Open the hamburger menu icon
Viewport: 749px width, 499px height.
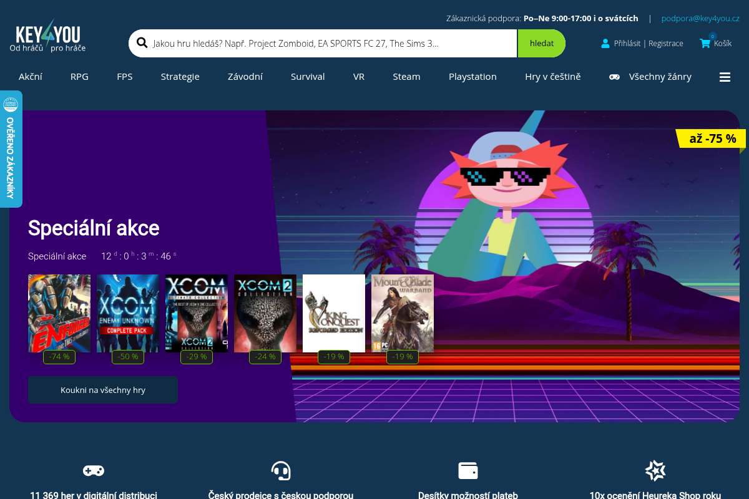pos(725,77)
